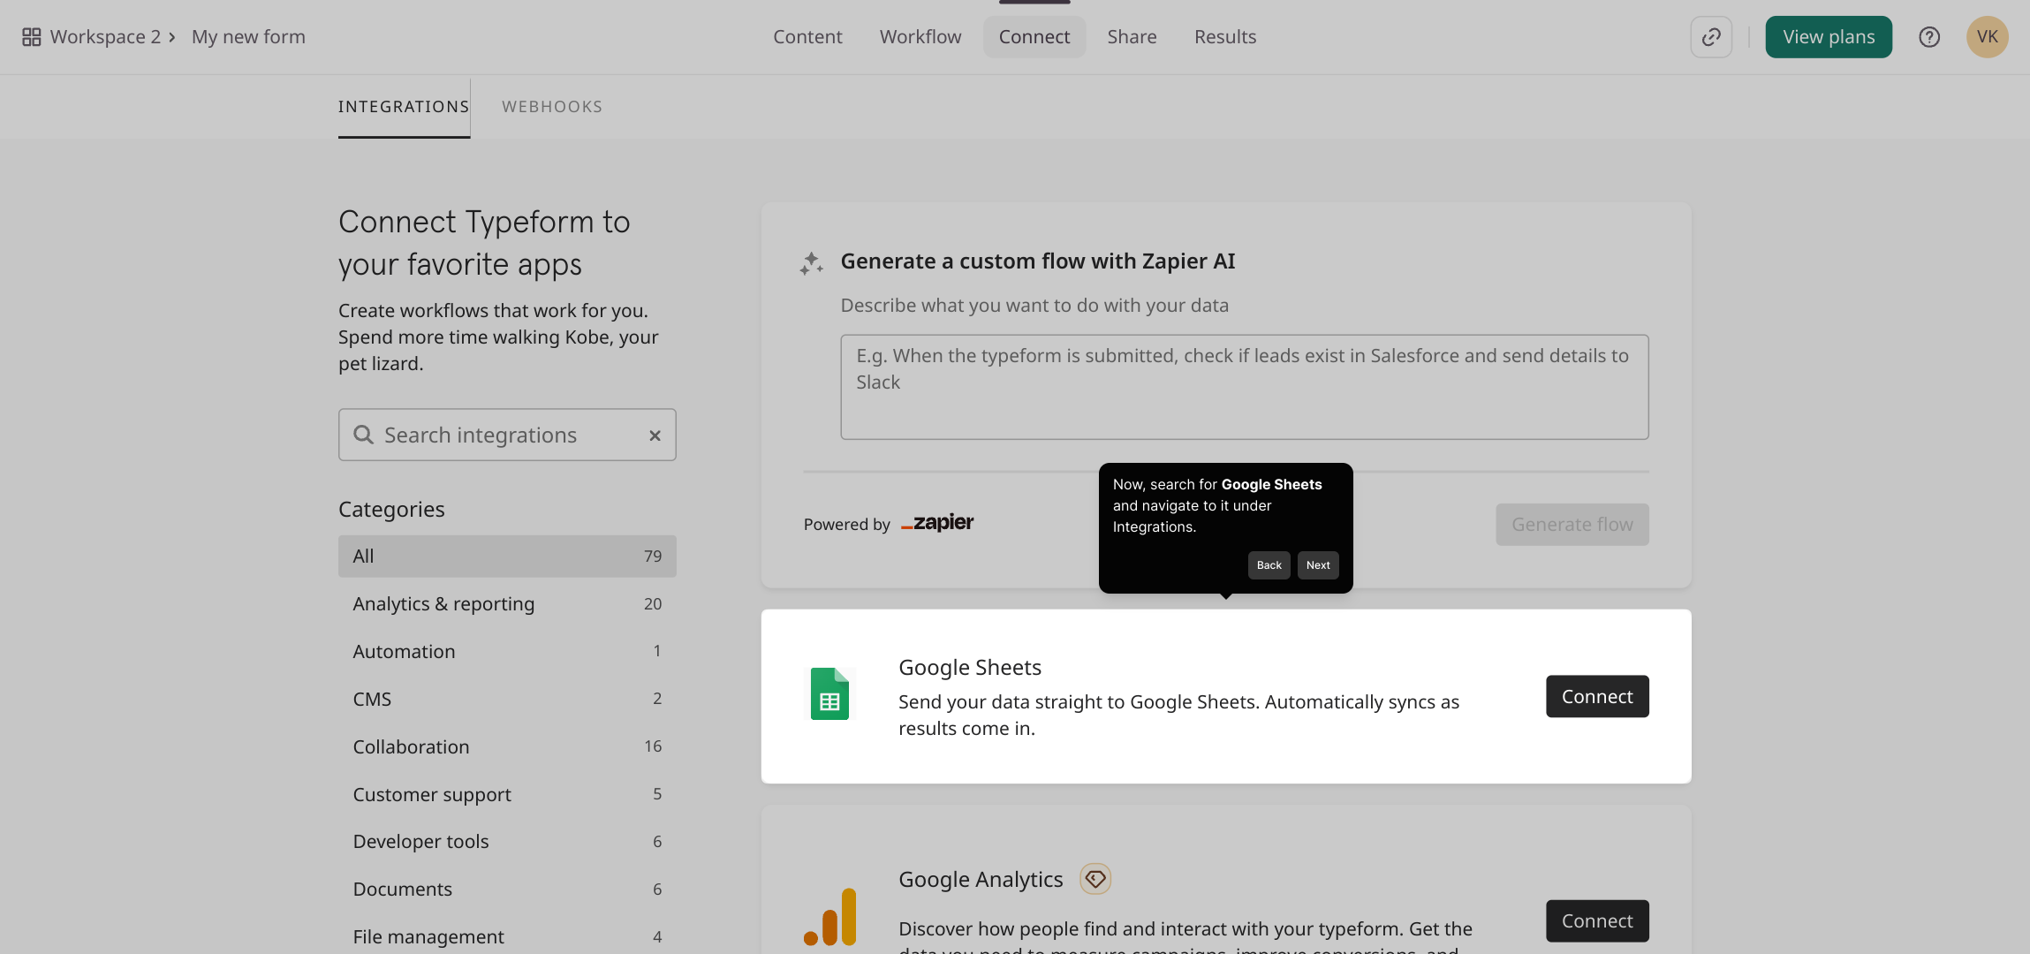This screenshot has height=954, width=2030.
Task: Connect the Google Sheets integration
Action: point(1597,696)
